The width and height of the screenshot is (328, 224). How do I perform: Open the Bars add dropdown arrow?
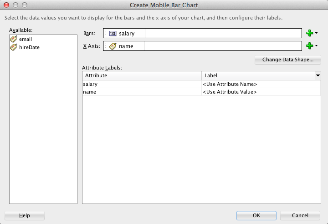pyautogui.click(x=316, y=33)
